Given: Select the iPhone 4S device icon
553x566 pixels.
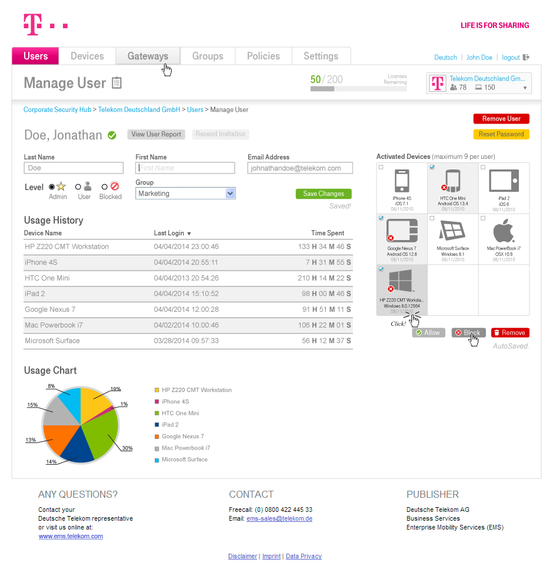Looking at the screenshot, I should [402, 181].
